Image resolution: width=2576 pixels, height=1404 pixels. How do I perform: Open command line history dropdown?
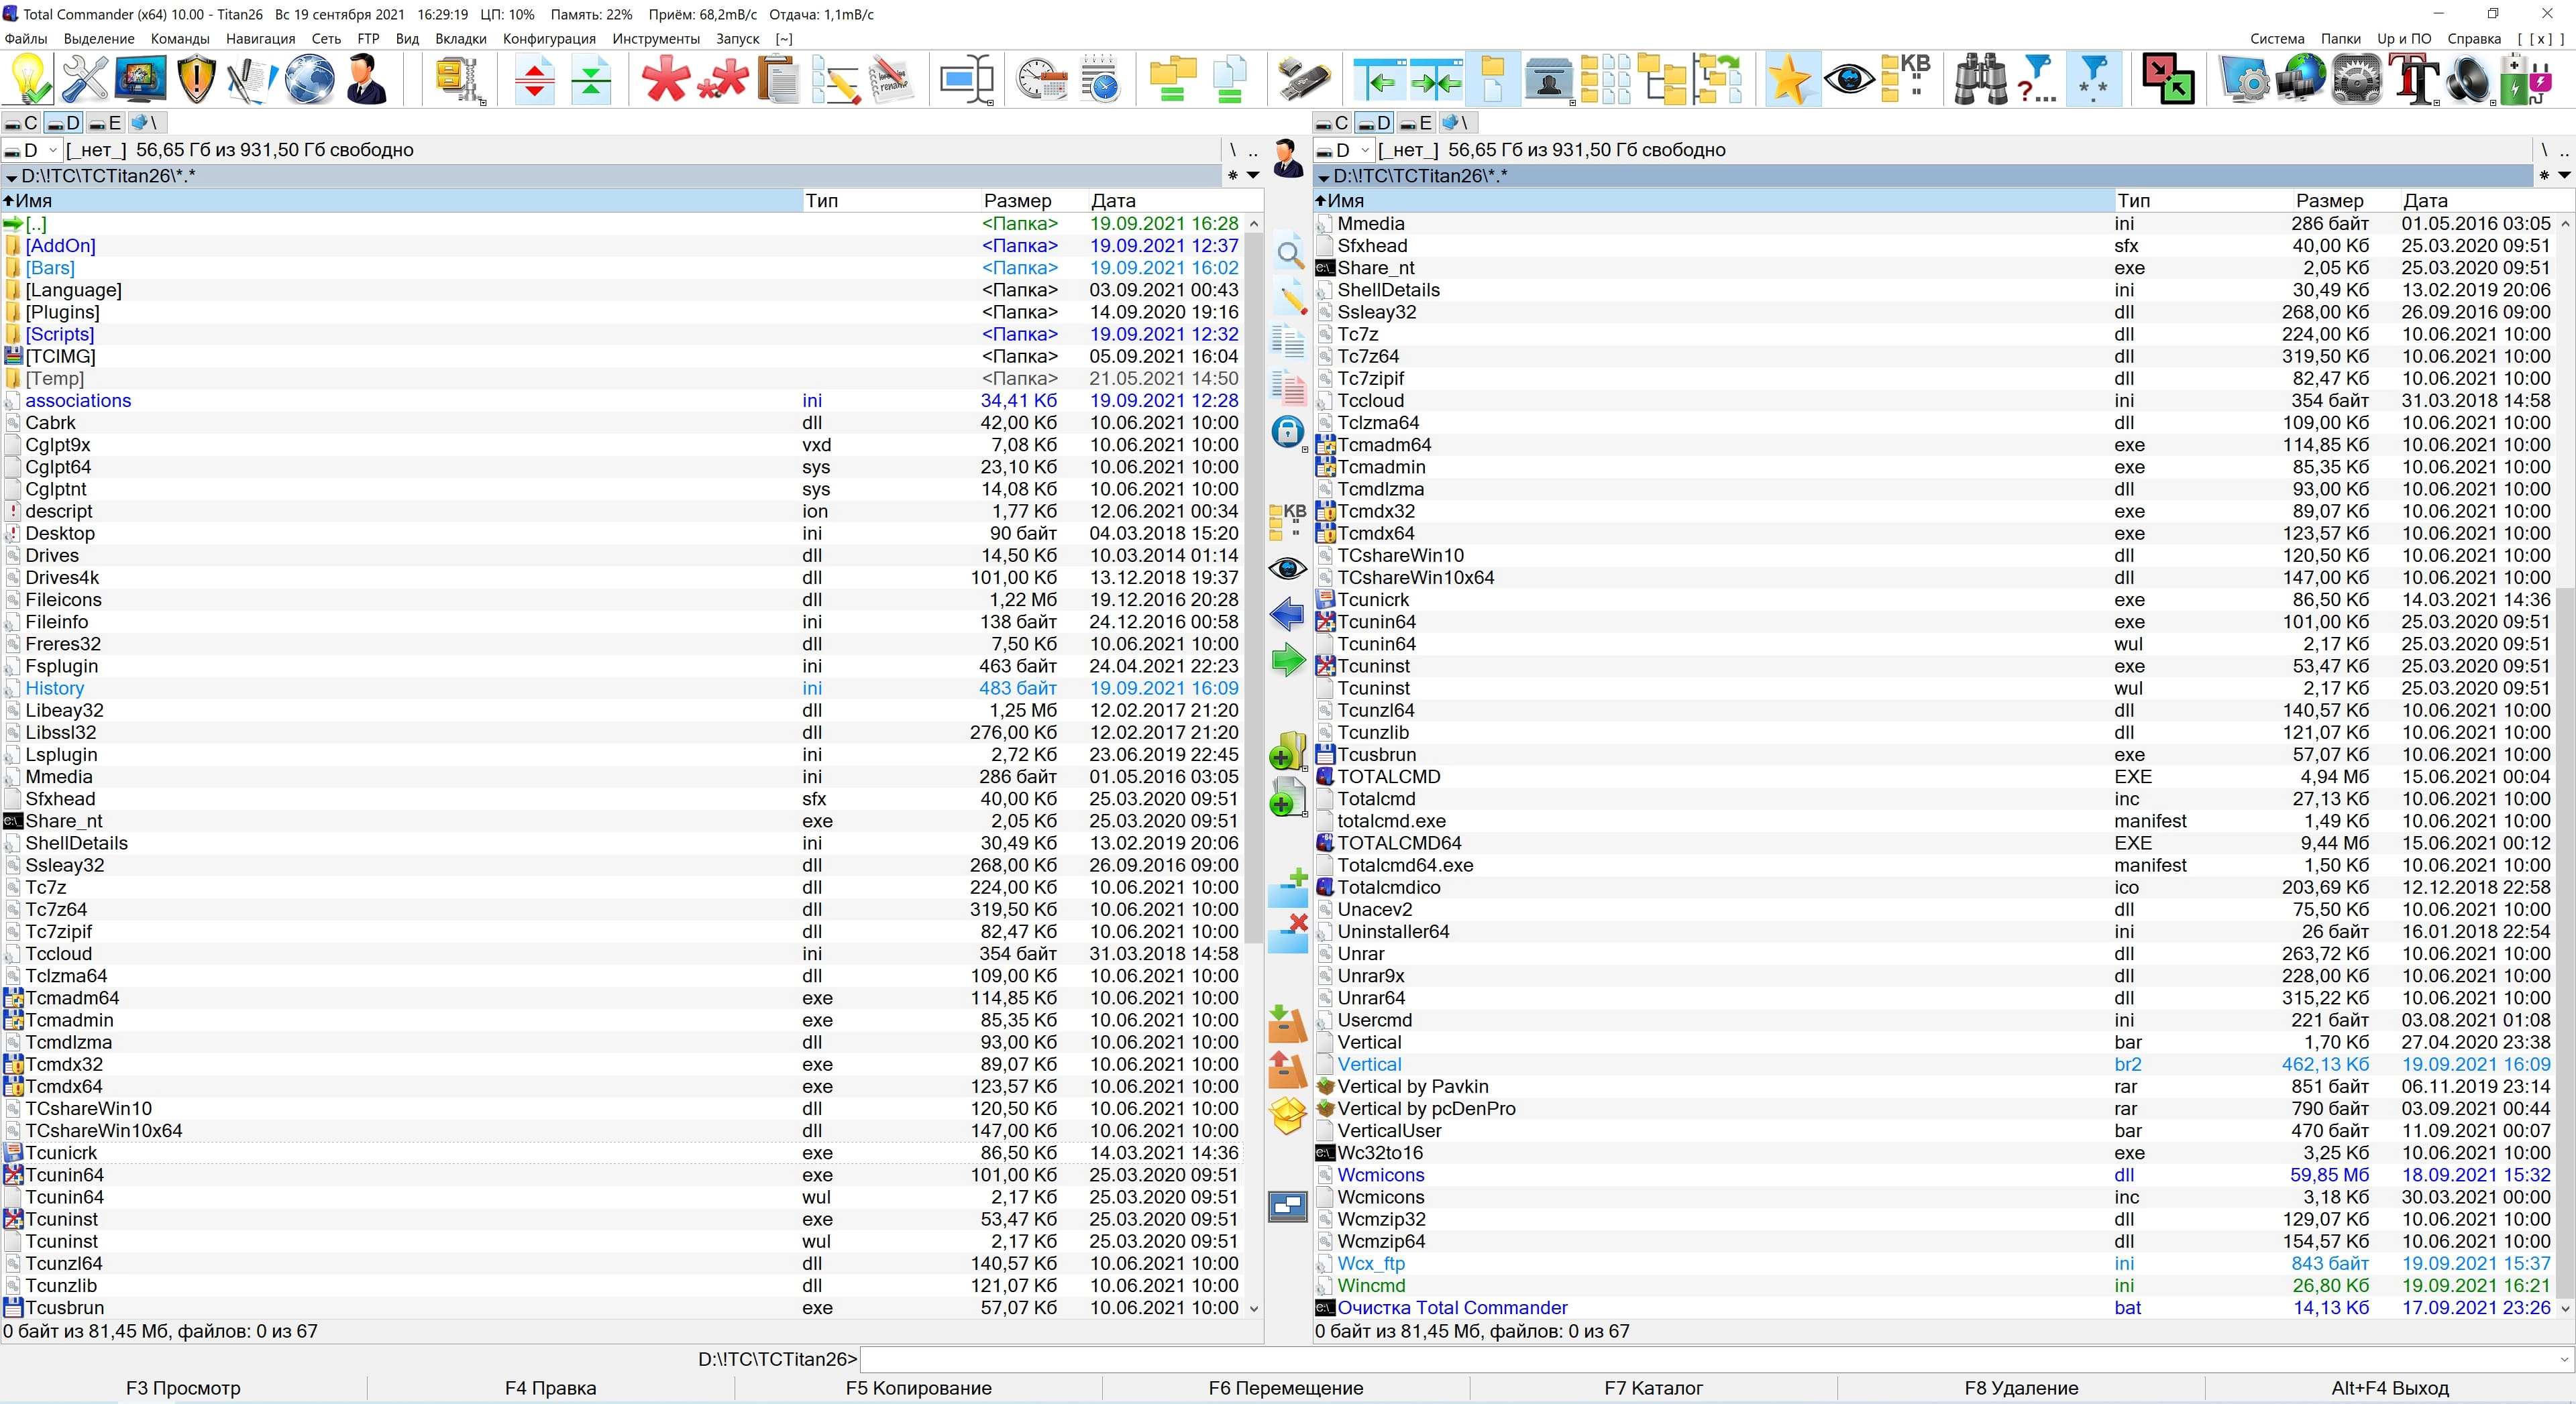pyautogui.click(x=2564, y=1359)
